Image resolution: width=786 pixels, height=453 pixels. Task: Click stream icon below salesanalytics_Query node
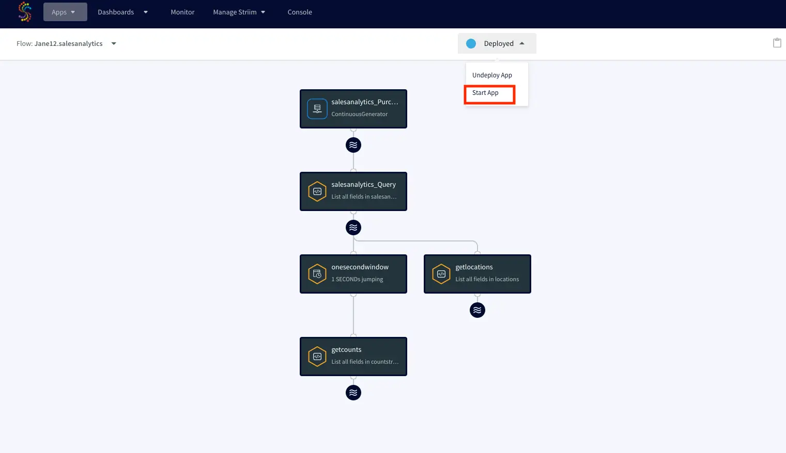coord(353,228)
